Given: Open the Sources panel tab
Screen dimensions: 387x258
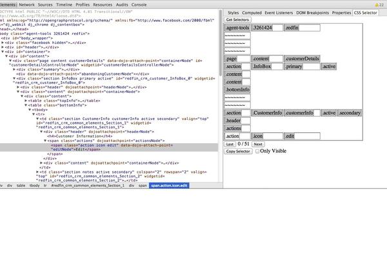Looking at the screenshot, I should pyautogui.click(x=45, y=5).
